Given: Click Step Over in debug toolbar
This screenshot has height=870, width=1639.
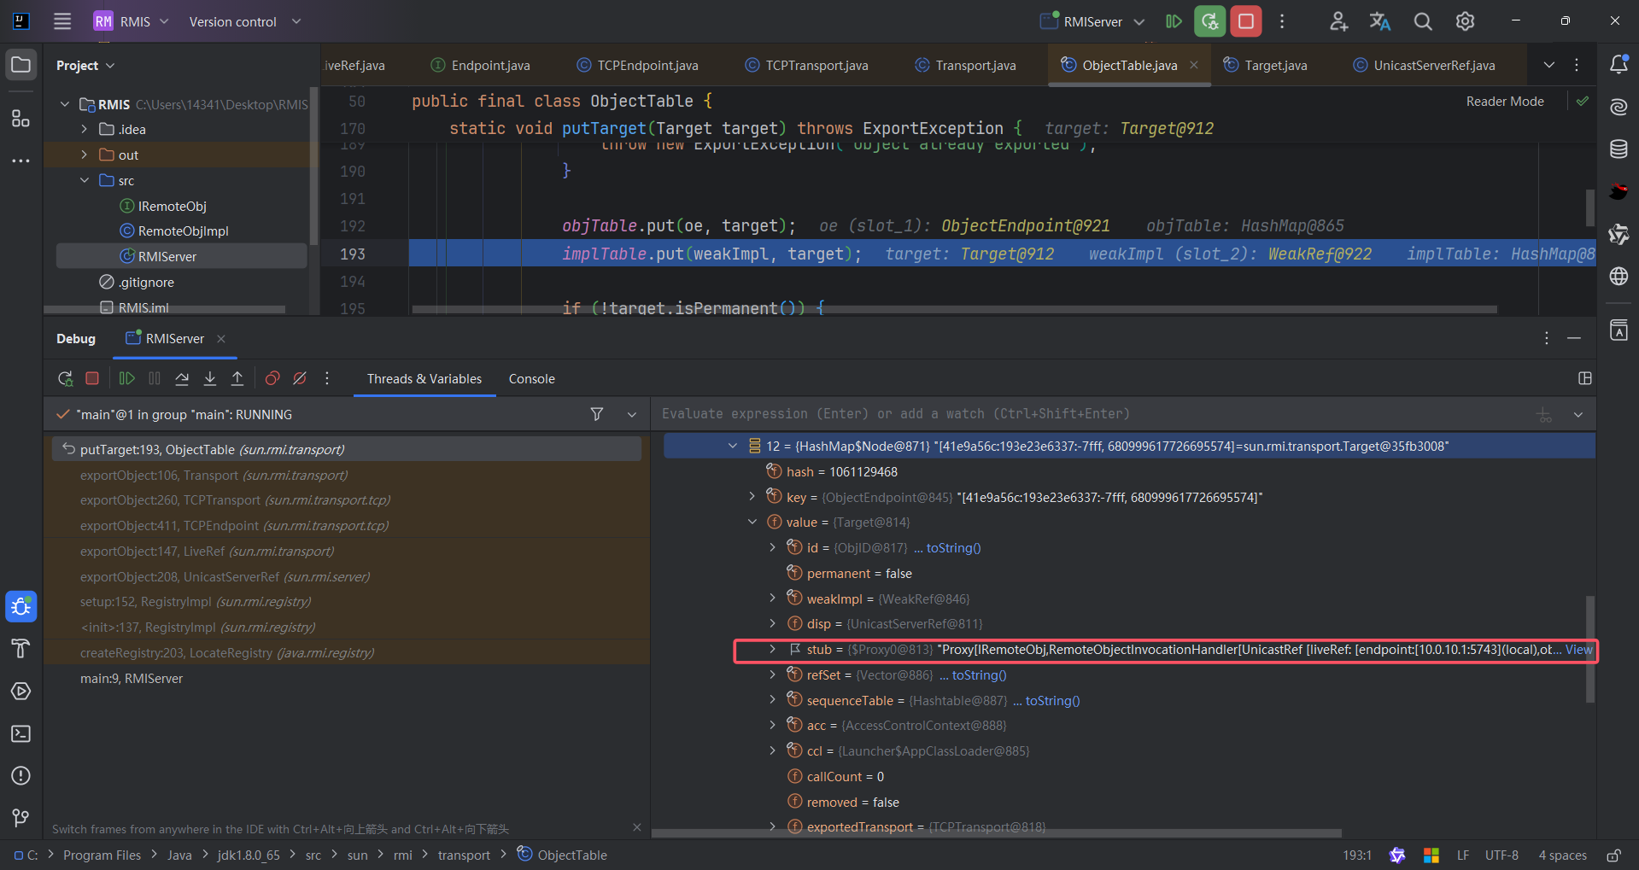Looking at the screenshot, I should pyautogui.click(x=182, y=378).
